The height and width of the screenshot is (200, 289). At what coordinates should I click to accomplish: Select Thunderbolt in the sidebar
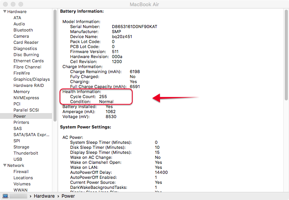(26, 153)
